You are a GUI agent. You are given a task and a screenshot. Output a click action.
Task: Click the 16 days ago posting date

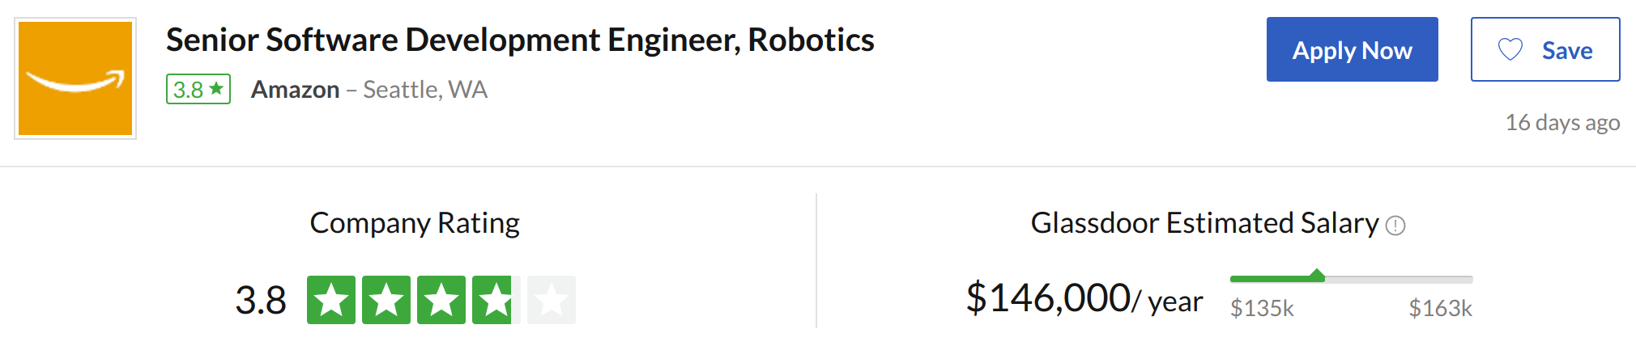tap(1562, 122)
